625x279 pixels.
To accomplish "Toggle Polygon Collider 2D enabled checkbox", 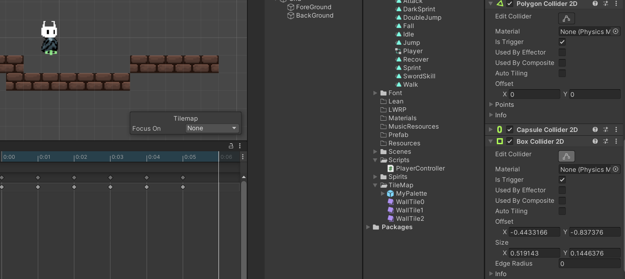I will [x=510, y=4].
